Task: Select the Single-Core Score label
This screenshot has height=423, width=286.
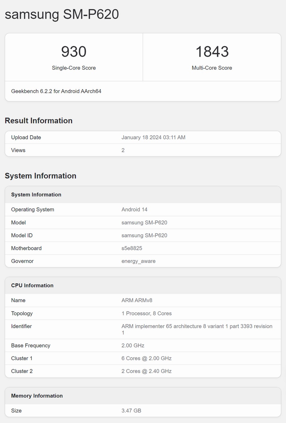Action: (74, 68)
